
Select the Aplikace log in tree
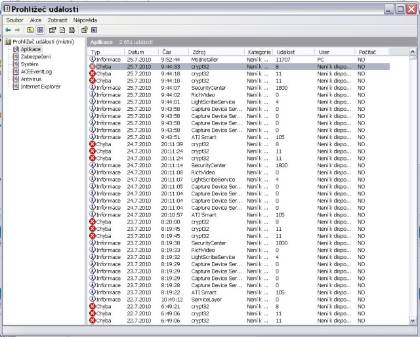pyautogui.click(x=31, y=49)
